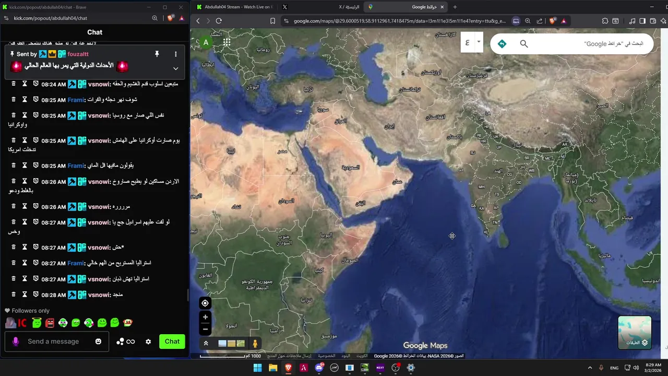Open Street View with the yellow Pegman icon
This screenshot has width=668, height=376.
[255, 343]
